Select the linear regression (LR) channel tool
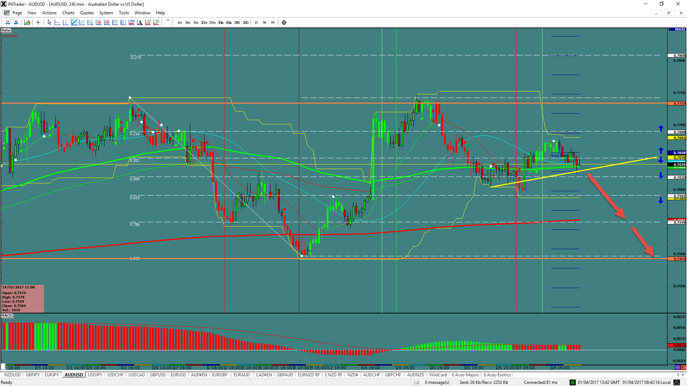Viewport: 687px width, 386px height. click(91, 23)
